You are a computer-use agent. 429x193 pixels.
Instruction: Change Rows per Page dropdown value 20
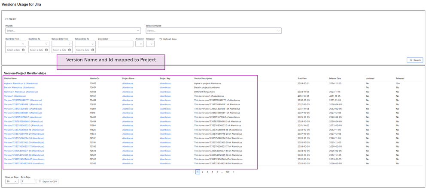(x=12, y=181)
